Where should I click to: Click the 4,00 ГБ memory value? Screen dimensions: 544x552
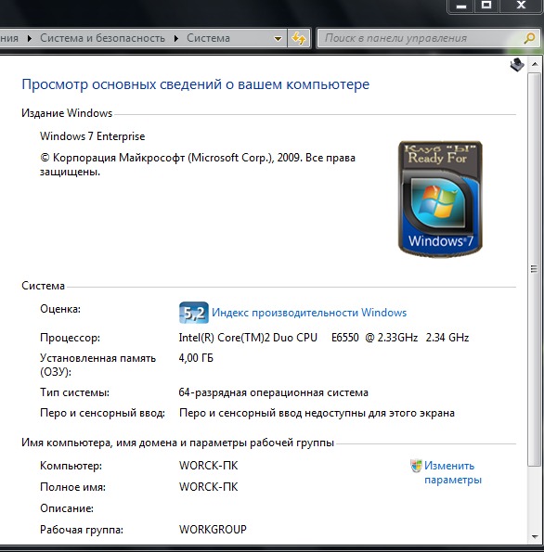point(196,358)
